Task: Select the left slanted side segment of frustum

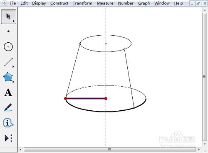Action: pos(73,71)
